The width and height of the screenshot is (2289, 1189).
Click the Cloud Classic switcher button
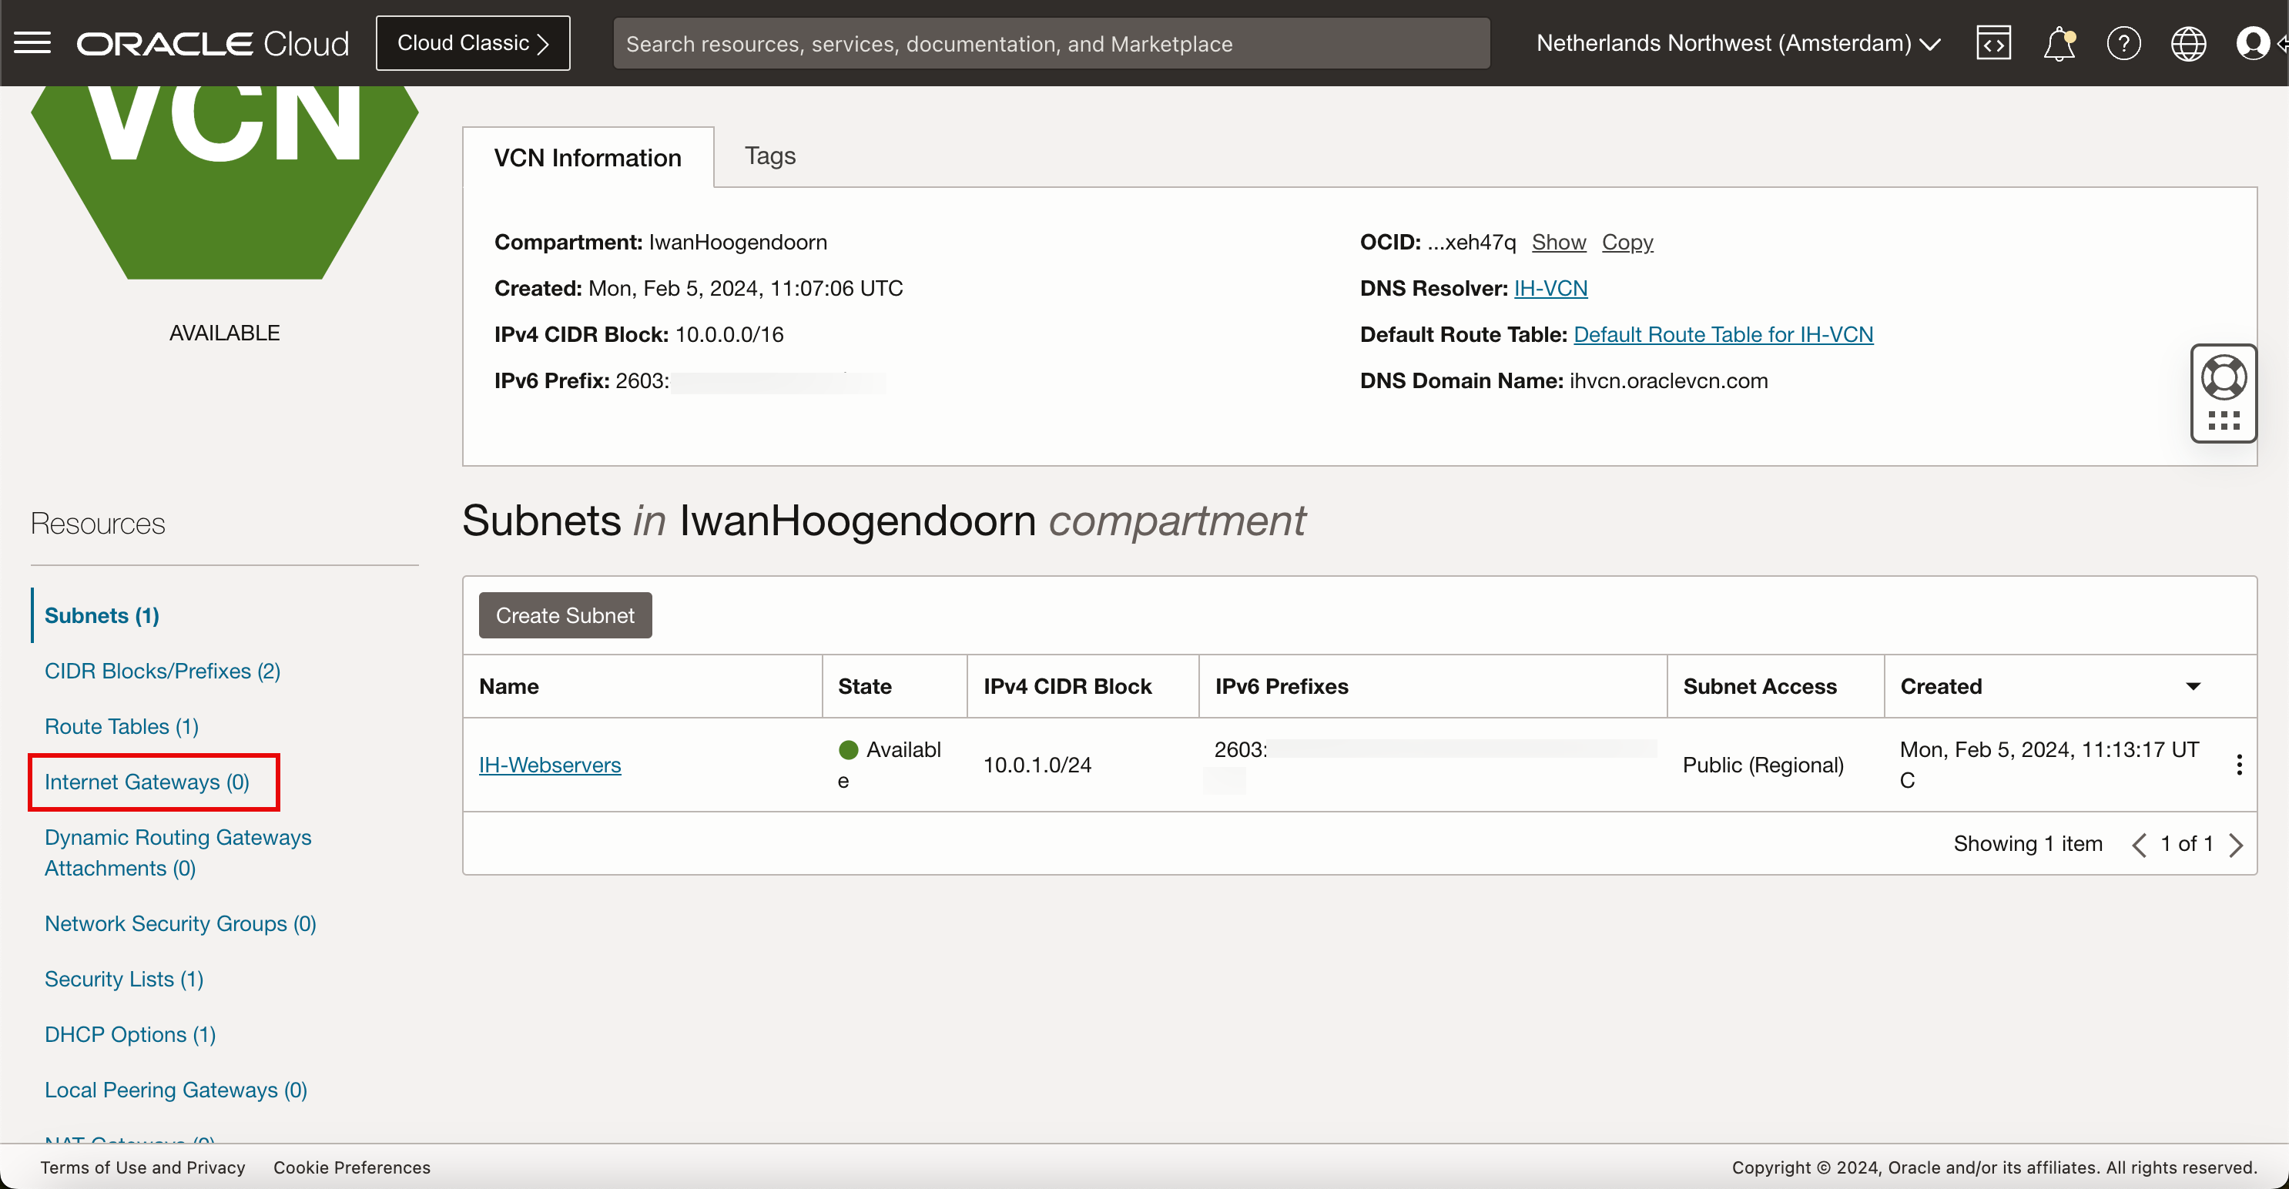473,42
